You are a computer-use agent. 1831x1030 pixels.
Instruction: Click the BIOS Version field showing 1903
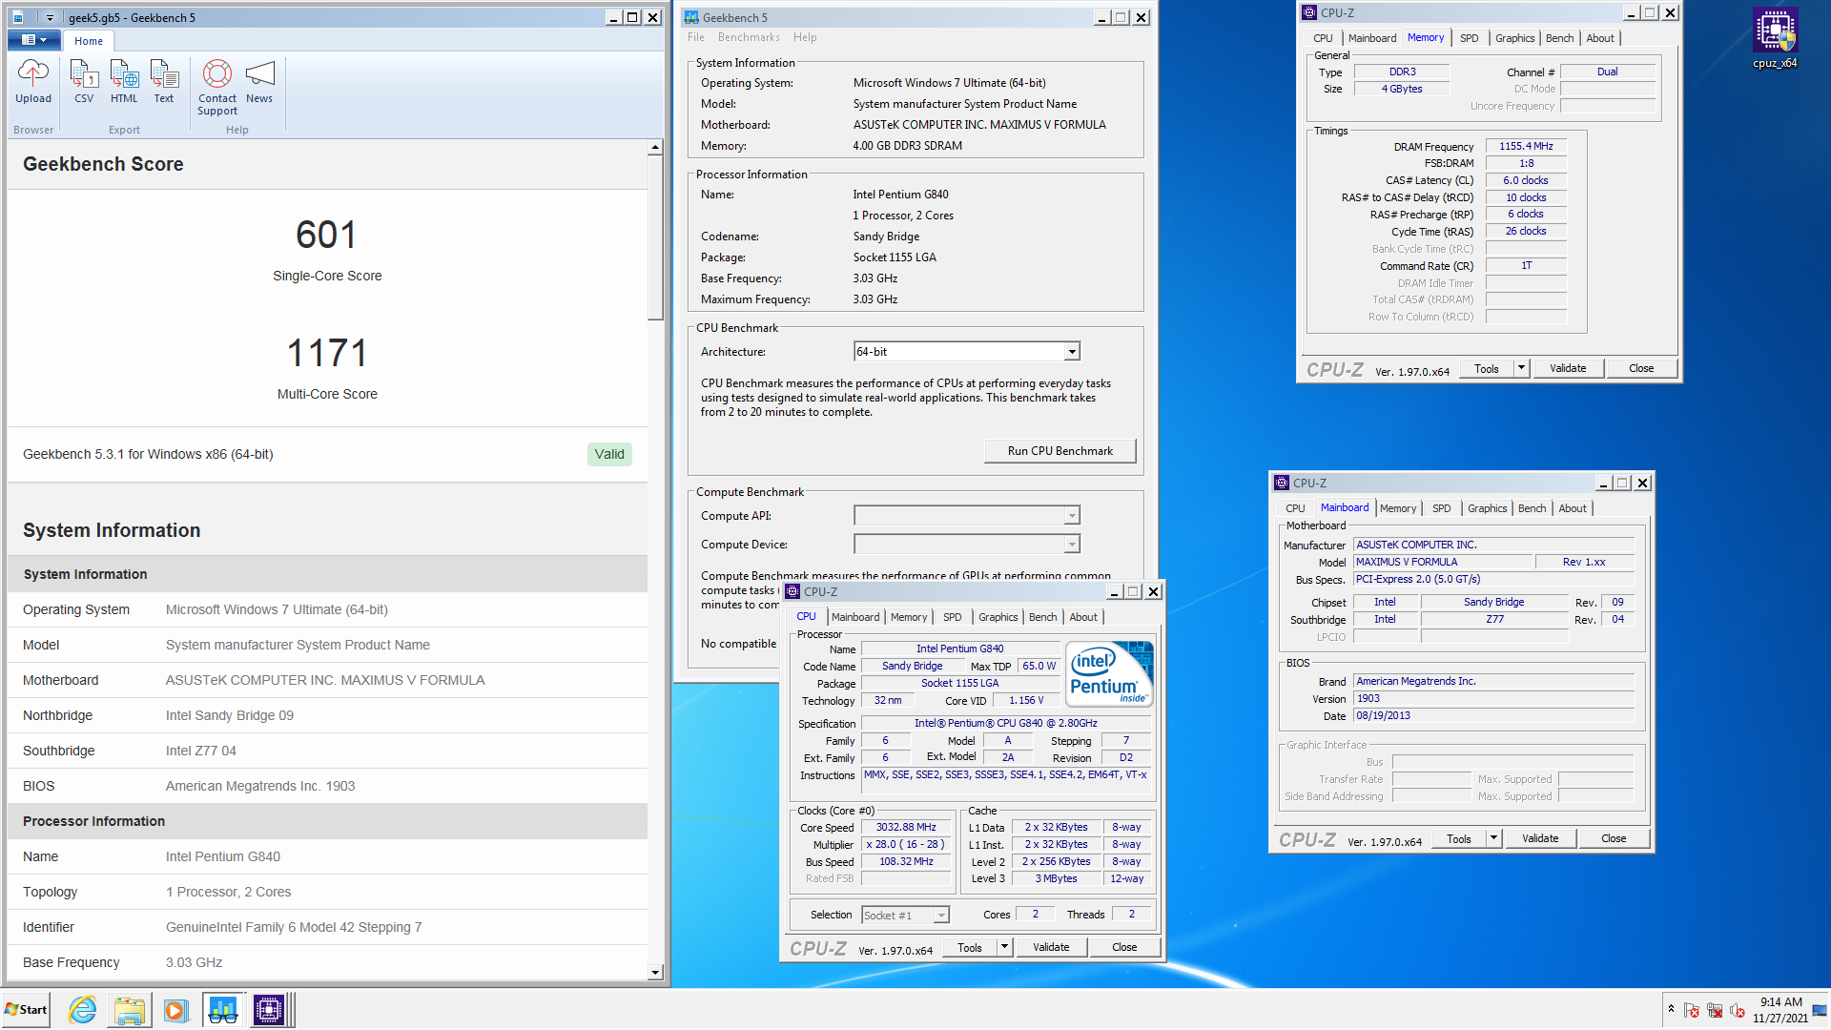(x=1493, y=698)
